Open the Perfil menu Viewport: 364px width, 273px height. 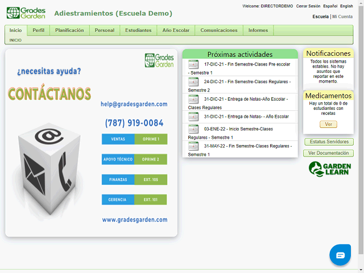tap(38, 30)
